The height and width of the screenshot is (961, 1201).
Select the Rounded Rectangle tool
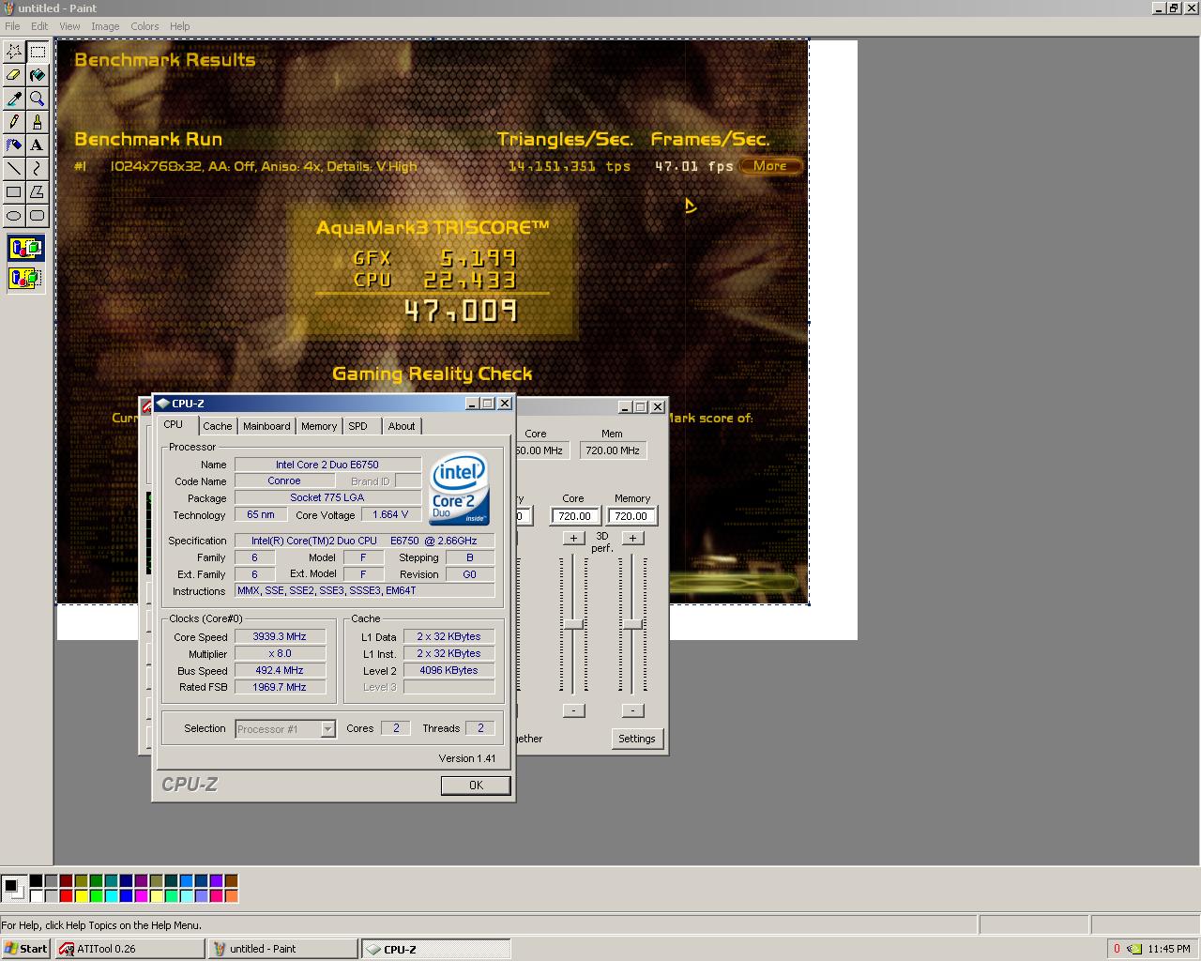[x=38, y=216]
